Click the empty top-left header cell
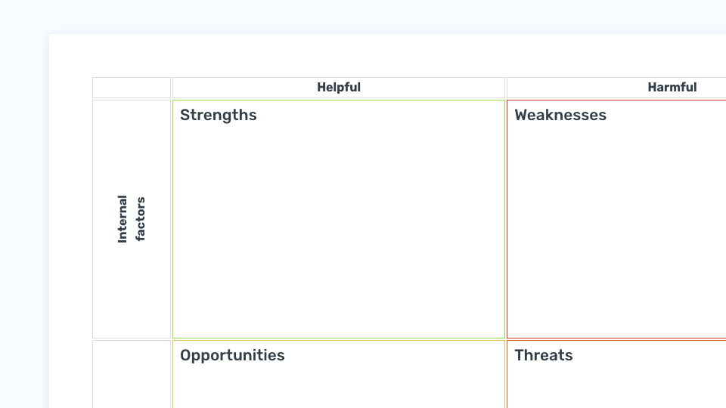726x408 pixels. pyautogui.click(x=132, y=88)
